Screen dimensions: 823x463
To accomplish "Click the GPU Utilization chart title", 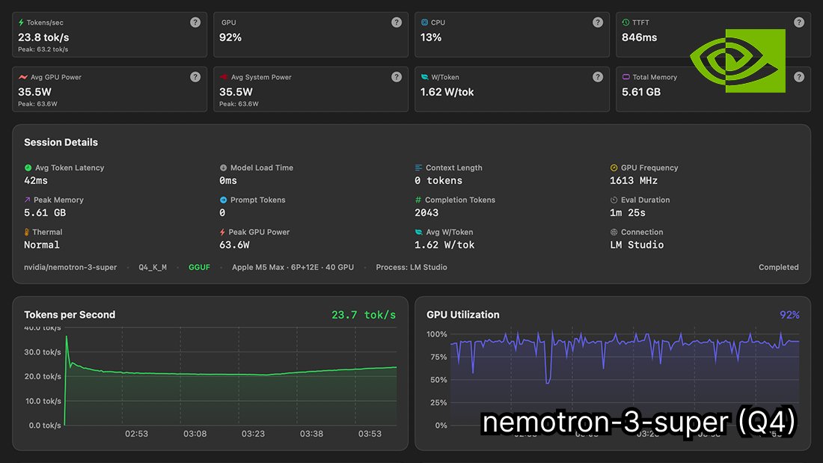I will tap(463, 314).
